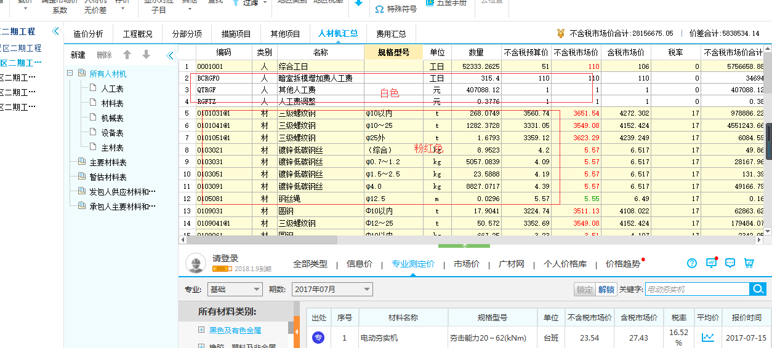Open the 过滤 dropdown arrow

click(x=265, y=3)
